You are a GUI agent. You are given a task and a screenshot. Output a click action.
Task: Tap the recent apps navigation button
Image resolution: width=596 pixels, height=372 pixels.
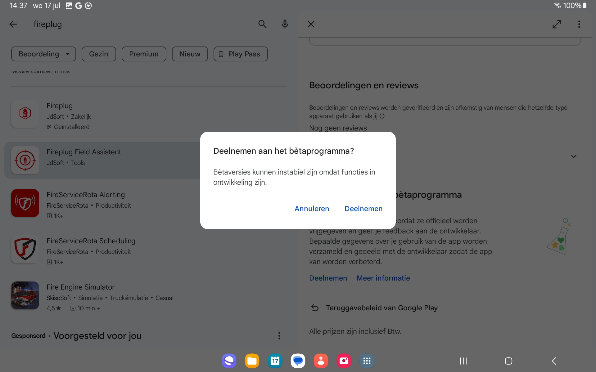(463, 361)
